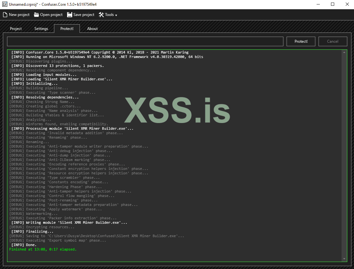Click the 'Discovering plugins...' log line
354x269 pixels.
click(x=41, y=61)
